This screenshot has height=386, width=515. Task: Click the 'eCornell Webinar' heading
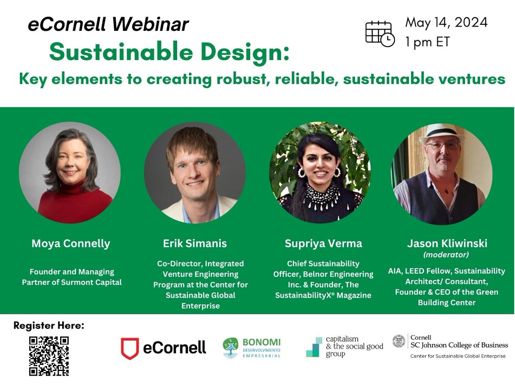click(108, 25)
